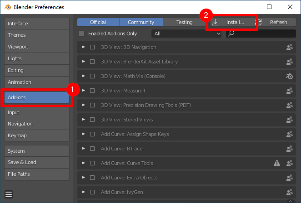The image size is (301, 203).
Task: Open the All category dropdown
Action: tap(186, 34)
